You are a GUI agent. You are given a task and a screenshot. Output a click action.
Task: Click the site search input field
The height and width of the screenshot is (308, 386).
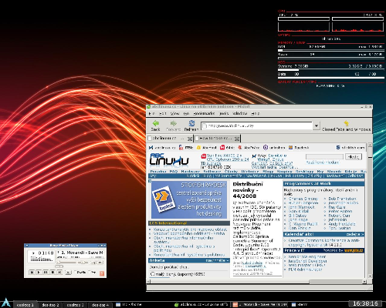point(324,156)
